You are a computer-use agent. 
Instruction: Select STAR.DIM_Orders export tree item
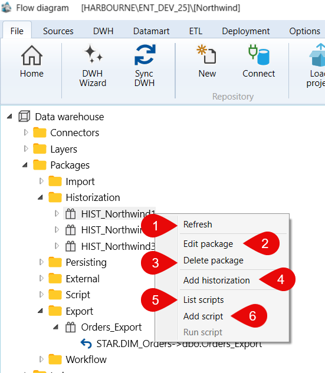[179, 344]
